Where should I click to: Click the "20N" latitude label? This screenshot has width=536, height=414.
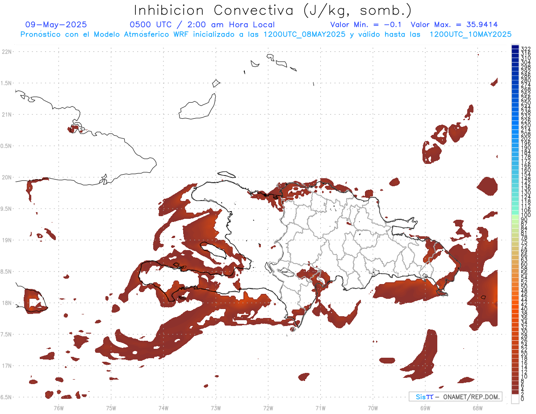(x=6, y=177)
